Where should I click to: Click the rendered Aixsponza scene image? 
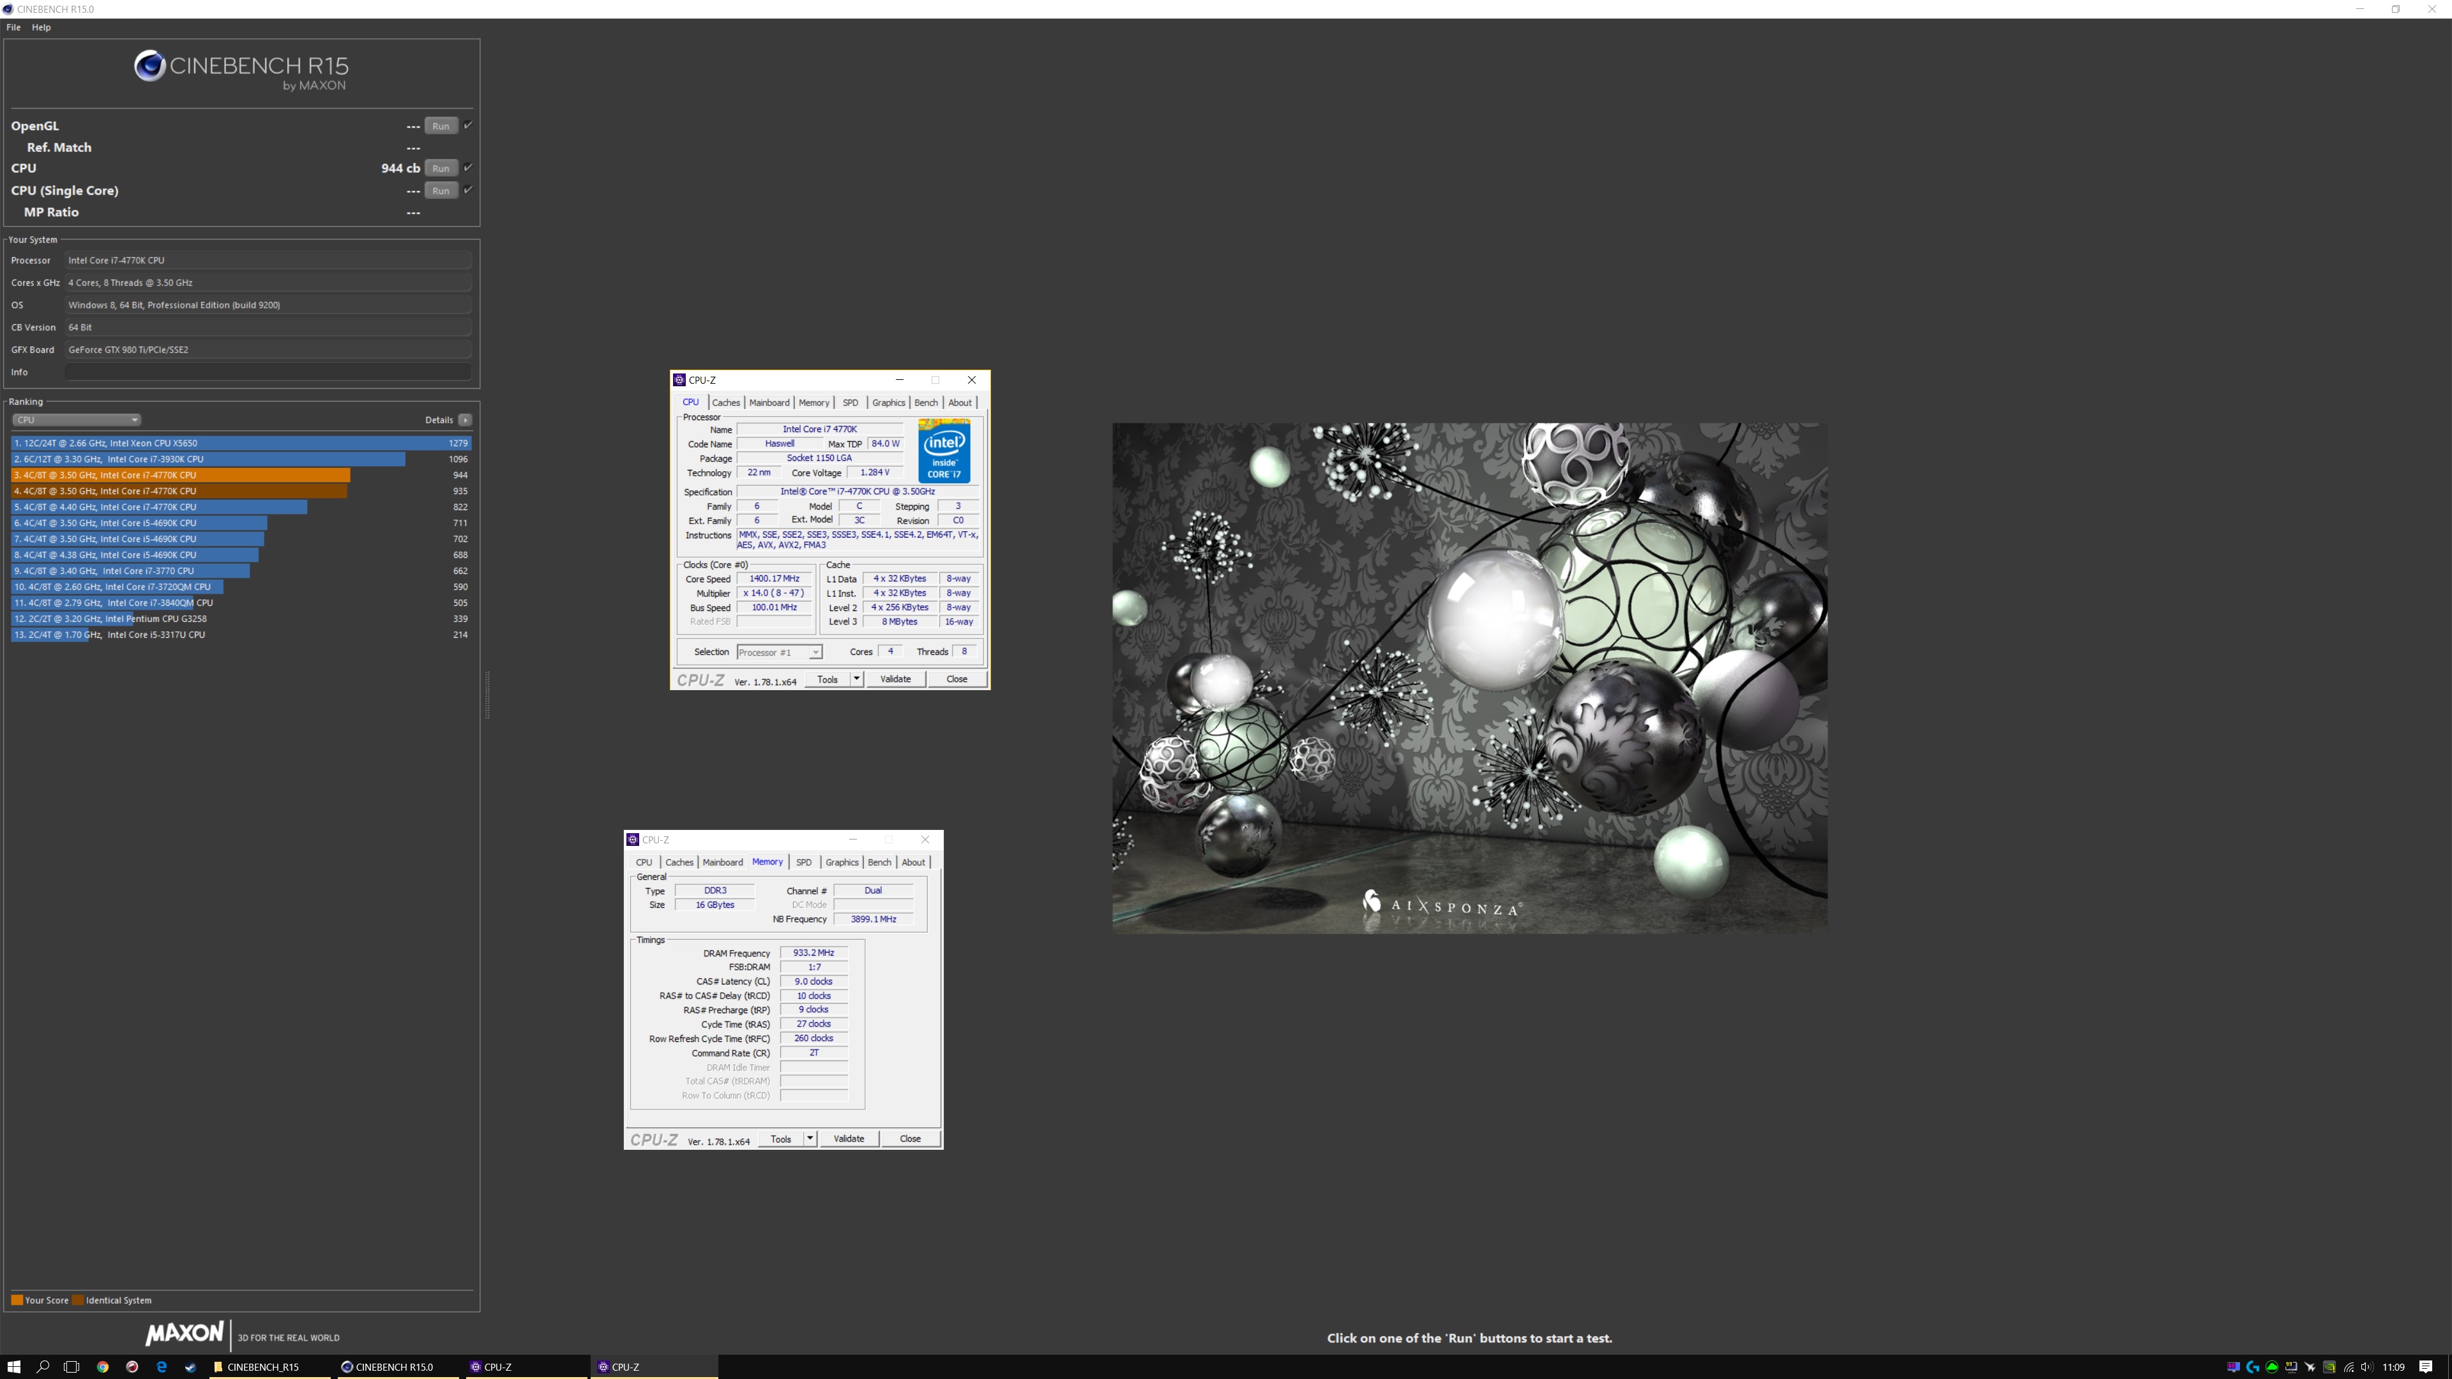(1470, 677)
